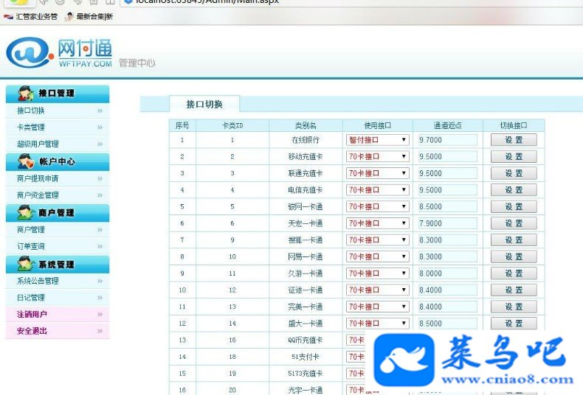The image size is (583, 395).
Task: Click the arrow icon next to 商户提现申请
Action: (100, 178)
